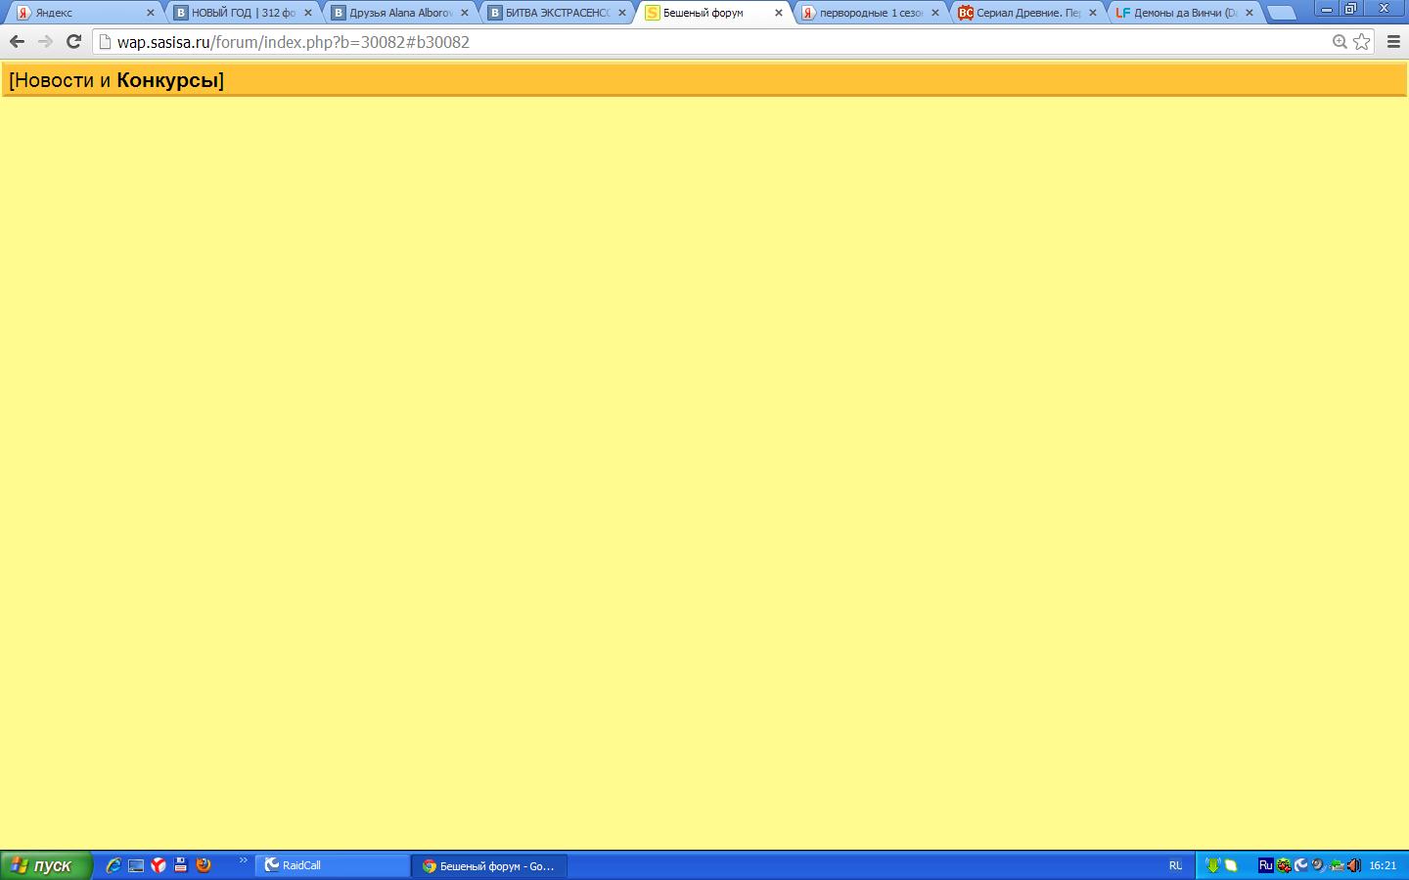Expand the quick launch overflow chevron
This screenshot has height=880, width=1409.
(244, 860)
